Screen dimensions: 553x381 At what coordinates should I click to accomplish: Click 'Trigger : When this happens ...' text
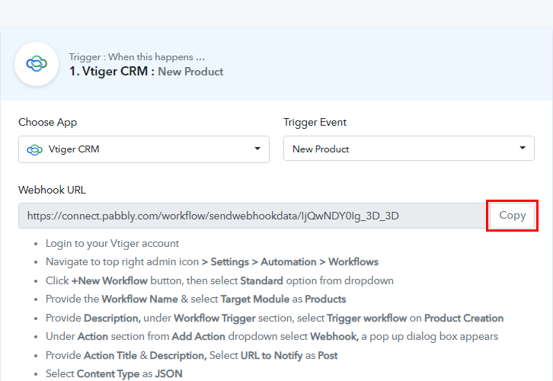tap(137, 57)
